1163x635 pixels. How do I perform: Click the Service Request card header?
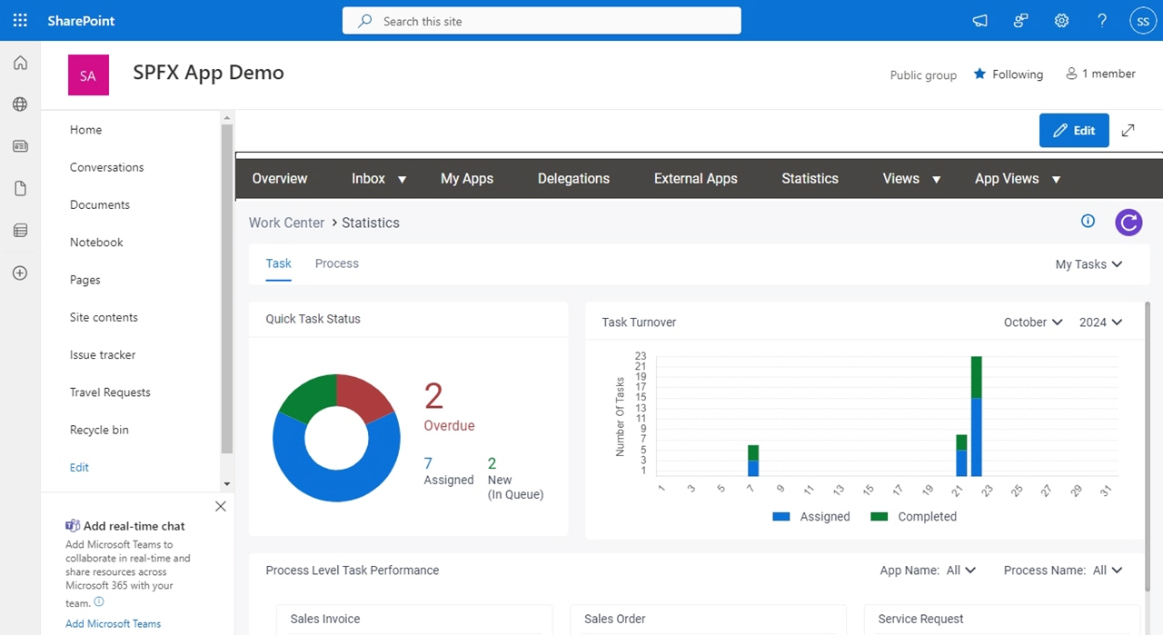point(1002,619)
